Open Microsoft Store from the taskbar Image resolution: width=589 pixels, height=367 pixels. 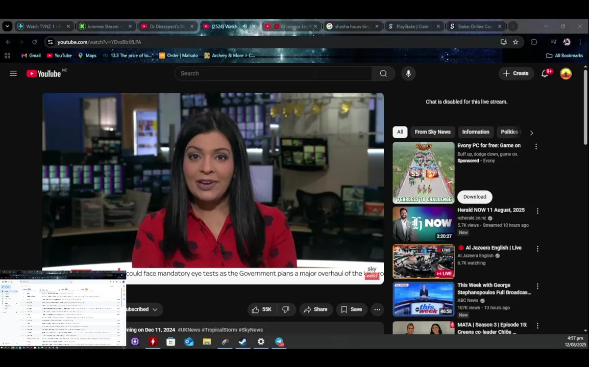(x=171, y=342)
